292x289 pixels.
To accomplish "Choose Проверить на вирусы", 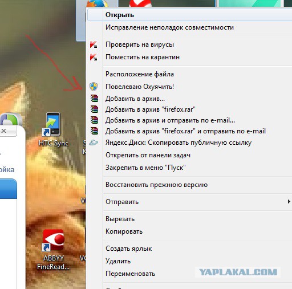I will click(x=190, y=44).
